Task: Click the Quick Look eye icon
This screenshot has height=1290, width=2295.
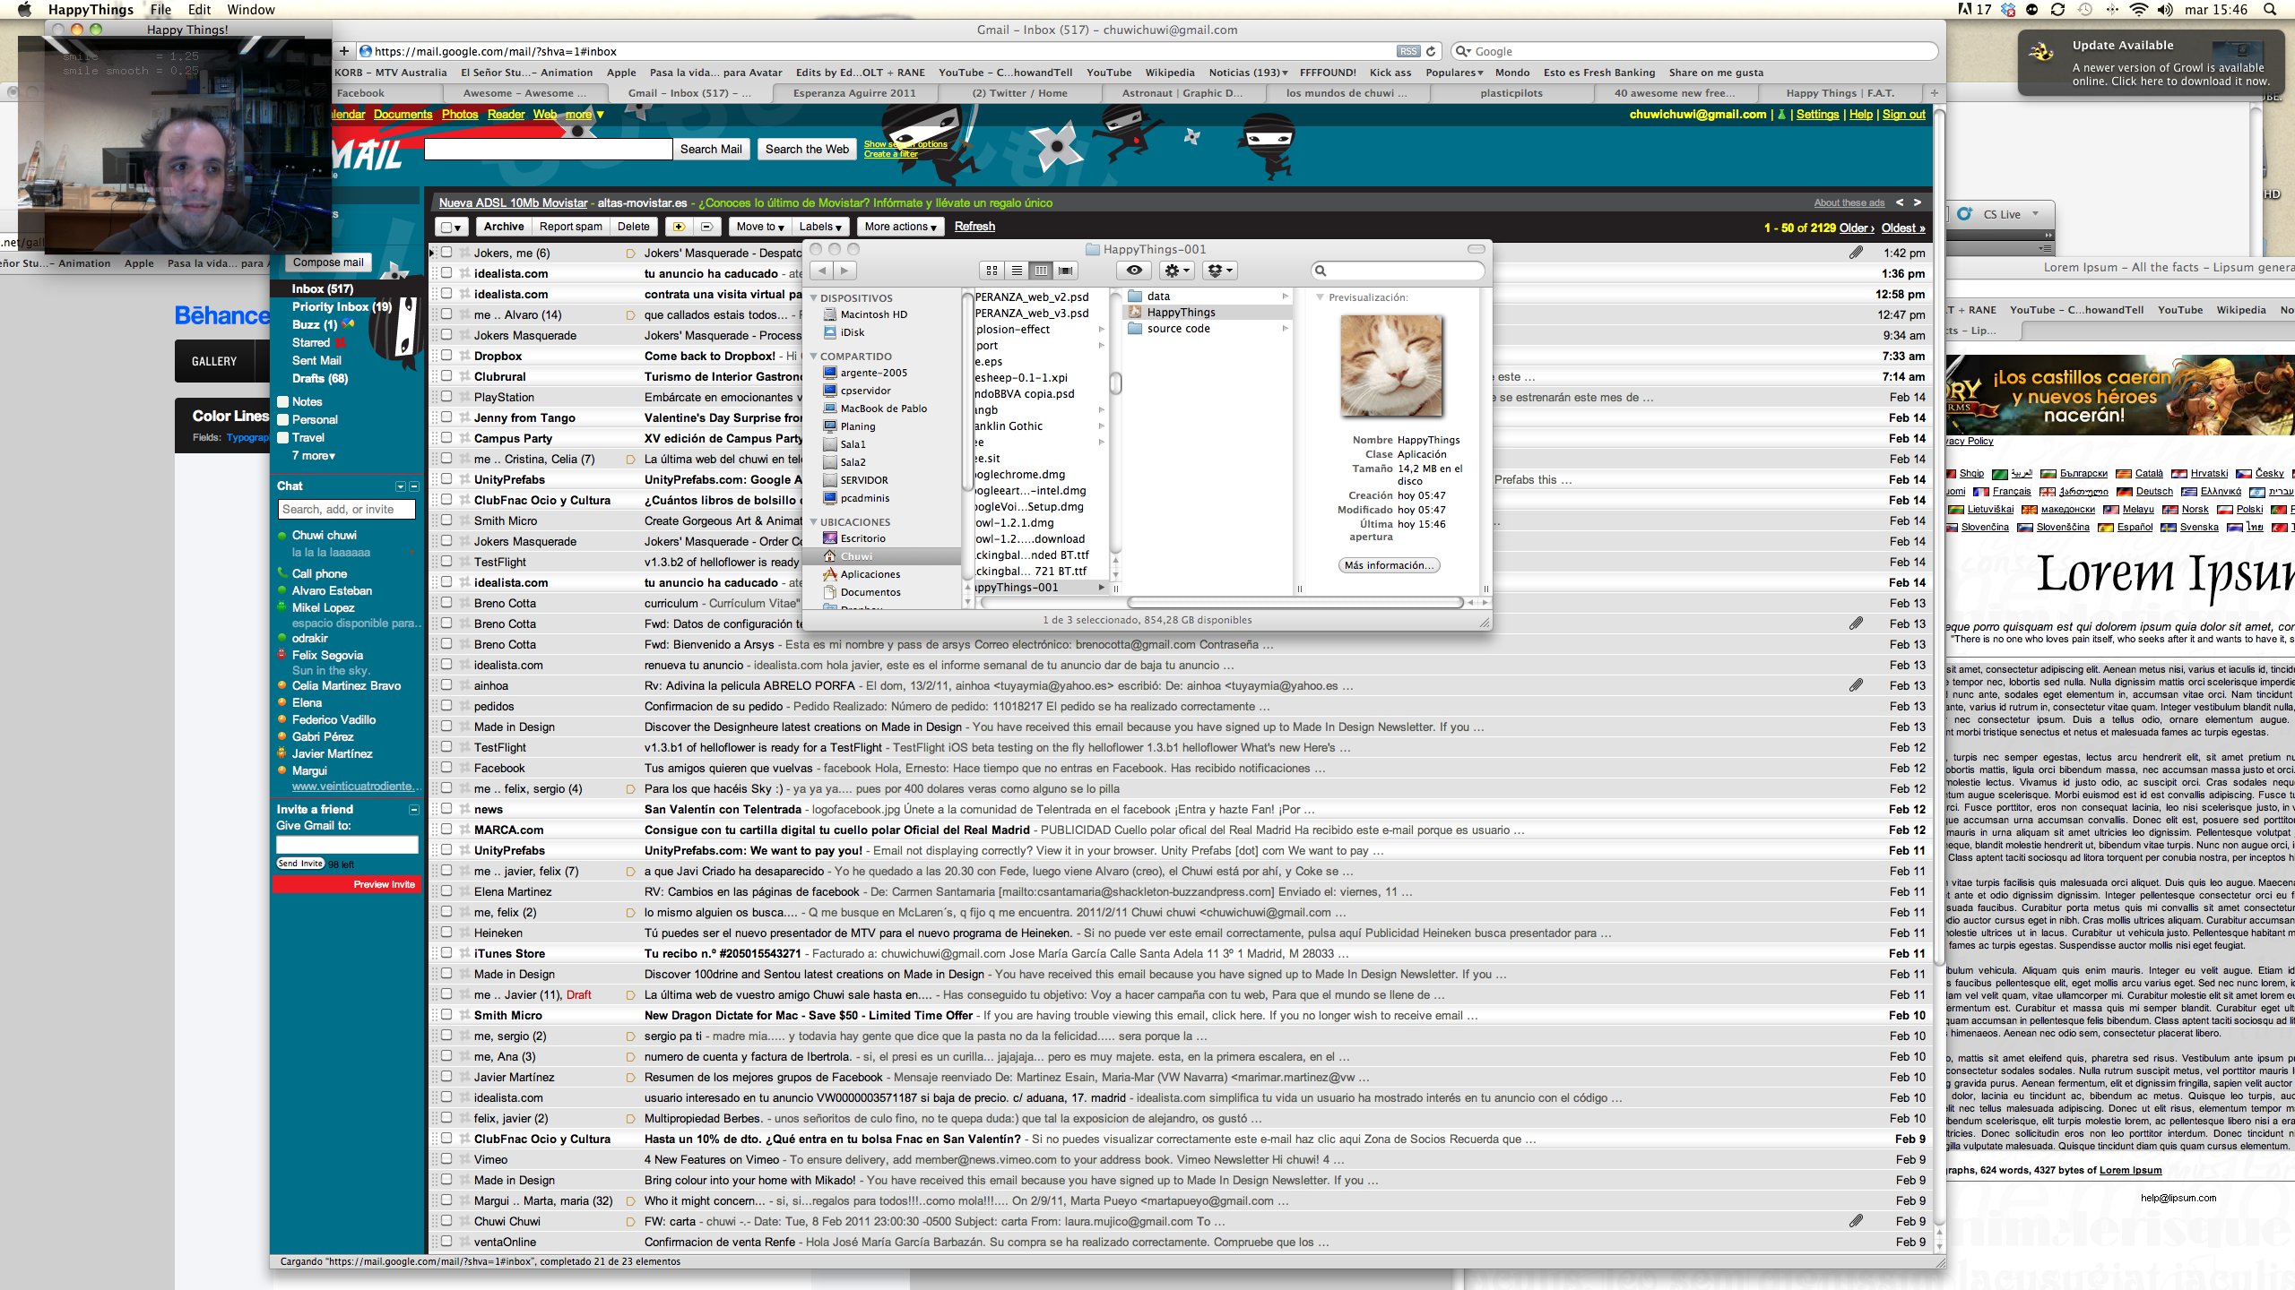Action: tap(1134, 270)
